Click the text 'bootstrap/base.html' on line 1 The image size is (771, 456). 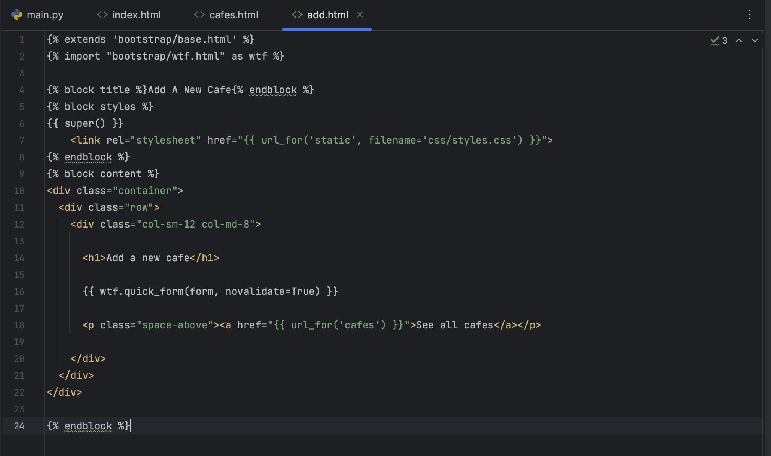coord(175,39)
